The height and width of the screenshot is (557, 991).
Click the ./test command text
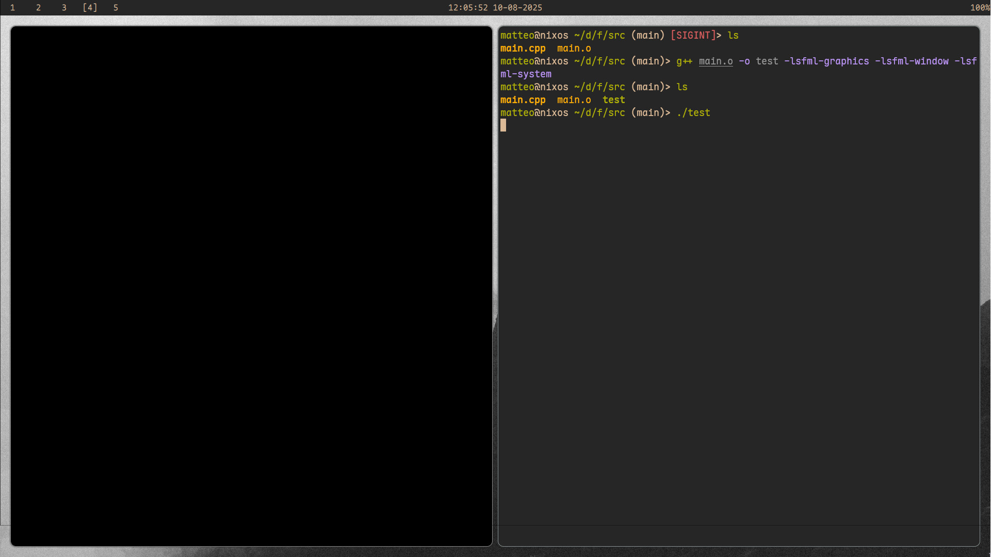click(693, 113)
